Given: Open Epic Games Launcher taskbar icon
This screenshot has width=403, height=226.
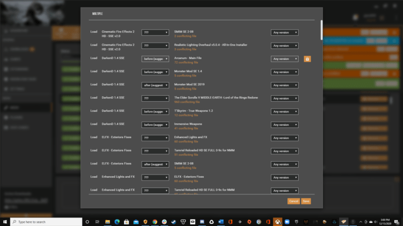Looking at the screenshot, I should (x=296, y=222).
